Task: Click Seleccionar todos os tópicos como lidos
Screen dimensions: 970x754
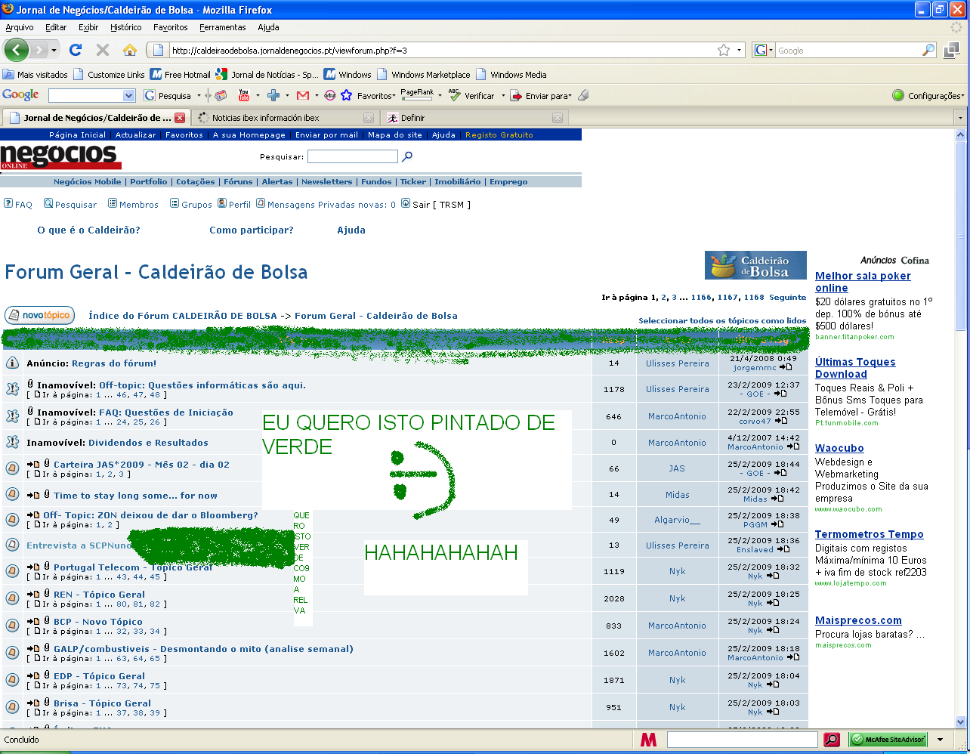Action: [722, 320]
